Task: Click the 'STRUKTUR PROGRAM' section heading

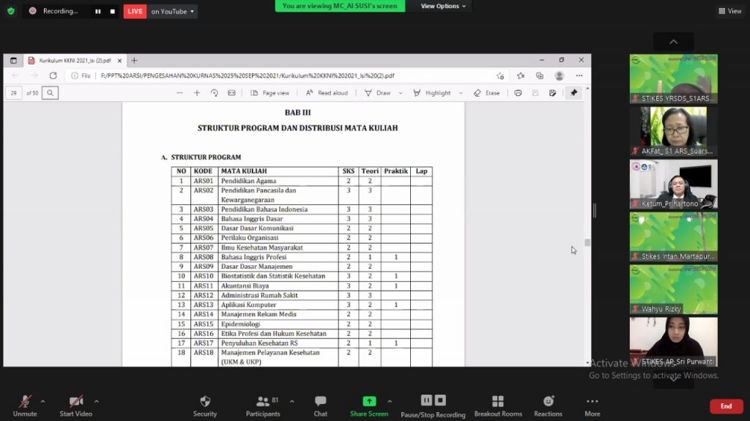Action: (x=206, y=157)
